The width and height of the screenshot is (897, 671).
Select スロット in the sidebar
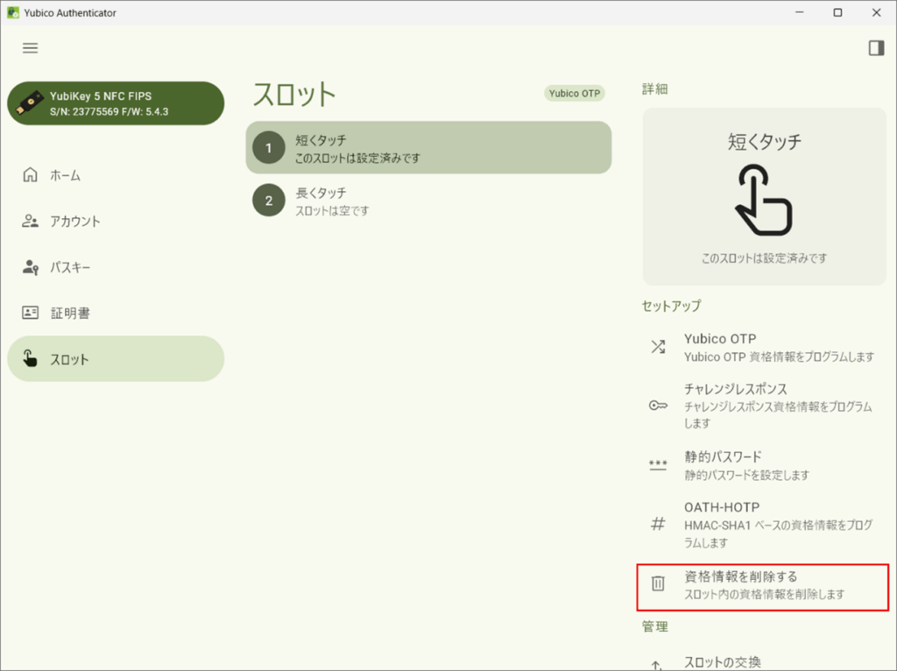[x=116, y=358]
